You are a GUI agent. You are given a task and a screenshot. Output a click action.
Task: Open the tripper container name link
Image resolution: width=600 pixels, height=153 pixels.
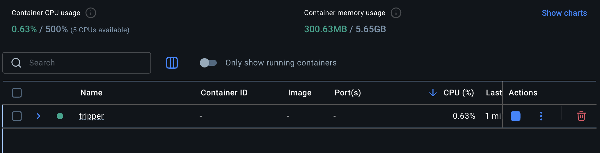[x=91, y=116]
